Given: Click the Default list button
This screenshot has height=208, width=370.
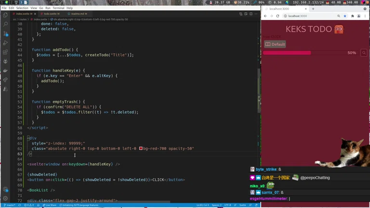Looking at the screenshot, I should click(275, 44).
